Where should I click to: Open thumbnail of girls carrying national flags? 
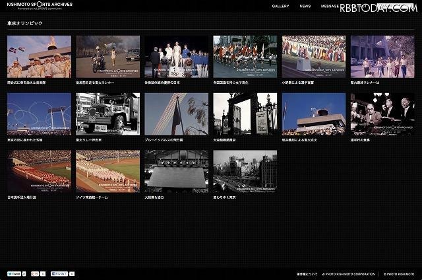(245, 57)
